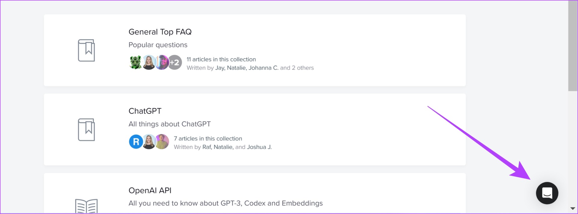The image size is (578, 214).
Task: Click 'Written by Jay, Natalie, Johanna C.' line
Action: [250, 68]
